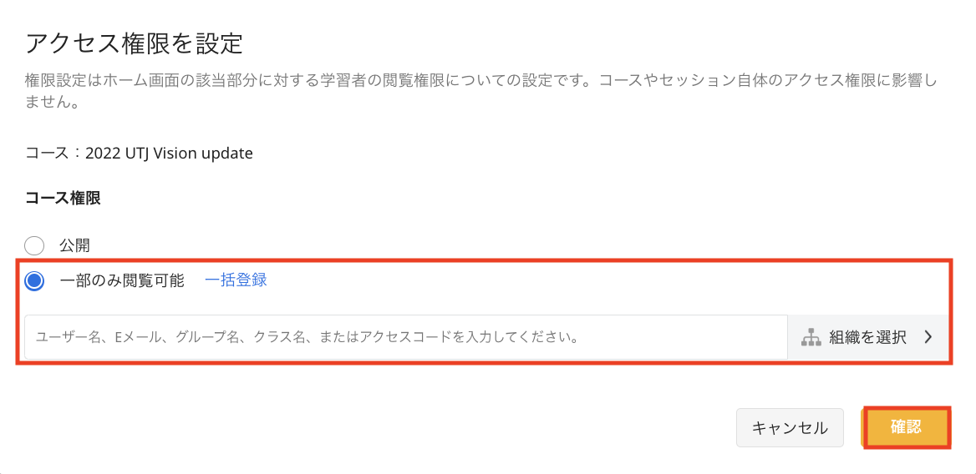Click the organization hierarchy icon
Screen dimensions: 976x474
coord(811,337)
